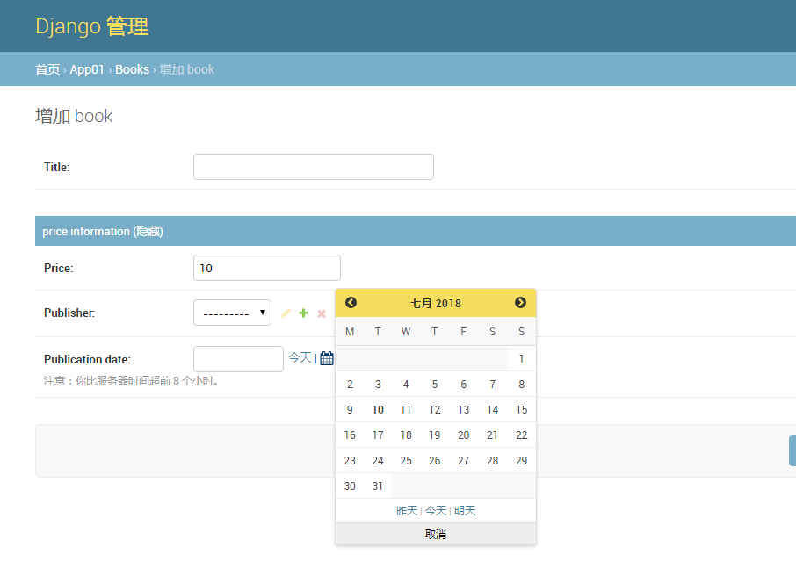This screenshot has width=796, height=561.
Task: Pick day 8 in the calendar
Action: [521, 384]
